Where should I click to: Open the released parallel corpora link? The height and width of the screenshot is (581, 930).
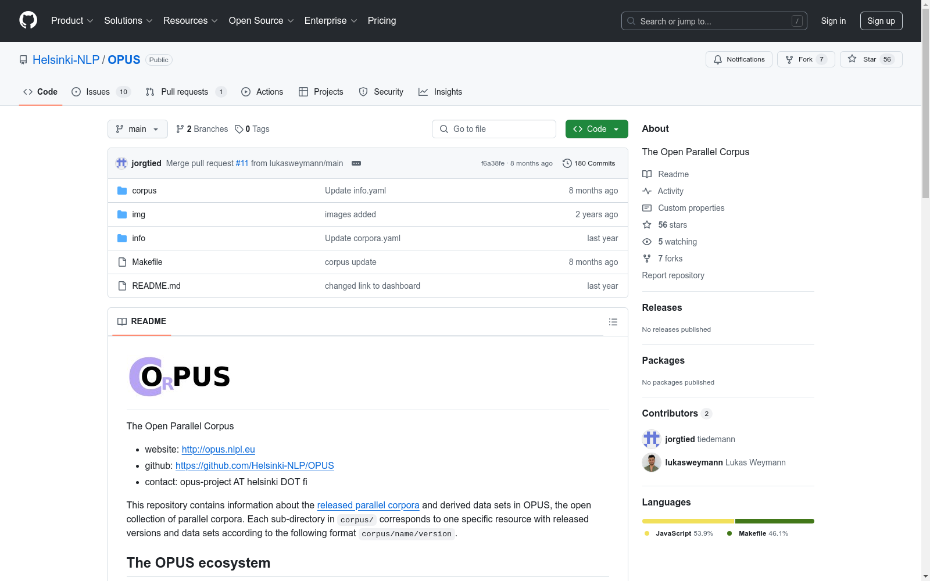pos(368,505)
